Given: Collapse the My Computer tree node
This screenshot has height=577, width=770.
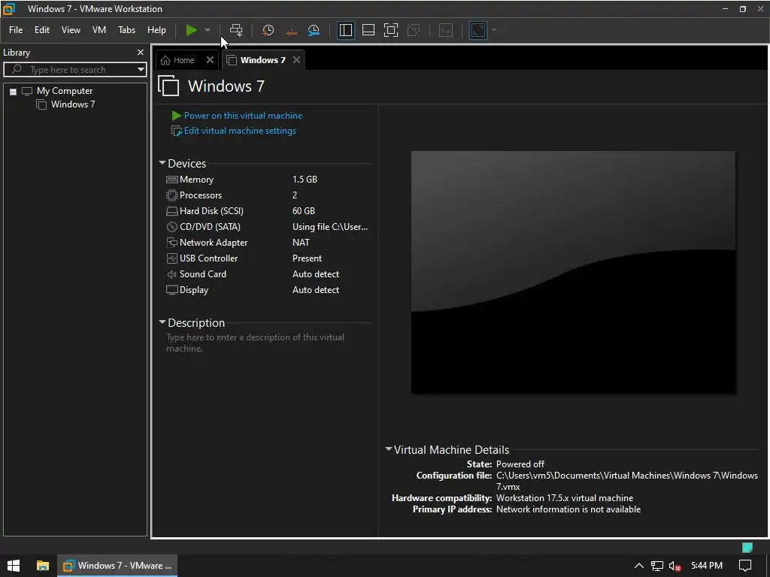Looking at the screenshot, I should [x=14, y=91].
